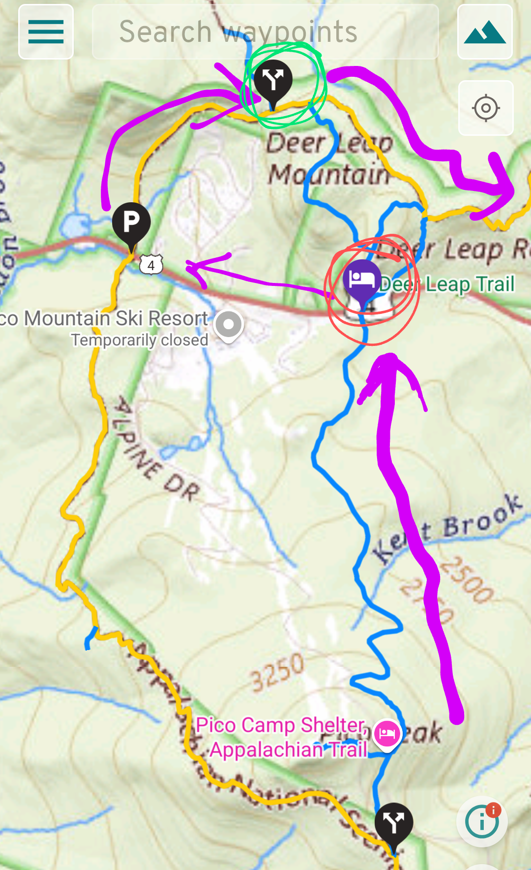
Task: Open the mountain map layers button
Action: coord(485,32)
